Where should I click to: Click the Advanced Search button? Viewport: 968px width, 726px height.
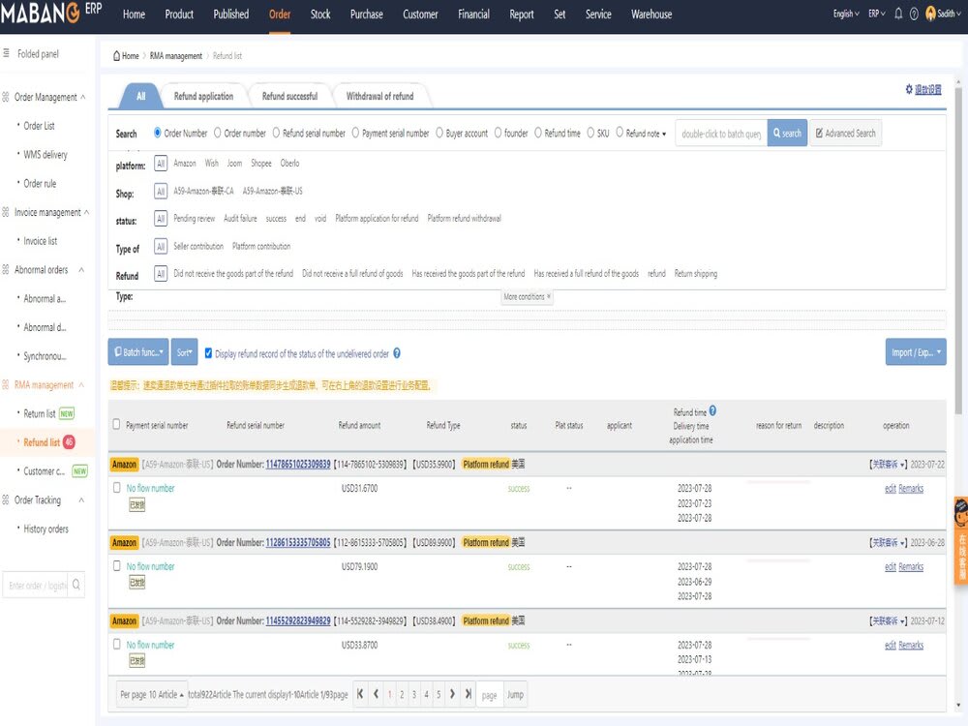[845, 133]
